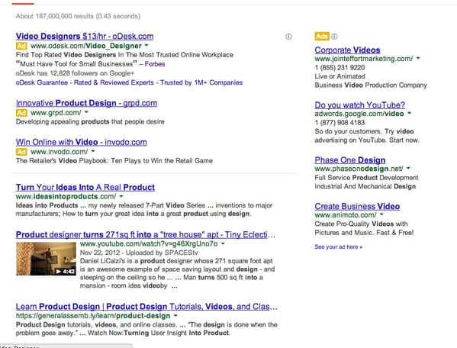This screenshot has height=348, width=457.
Task: Click the info icon next to the Ads label
Action: point(334,37)
